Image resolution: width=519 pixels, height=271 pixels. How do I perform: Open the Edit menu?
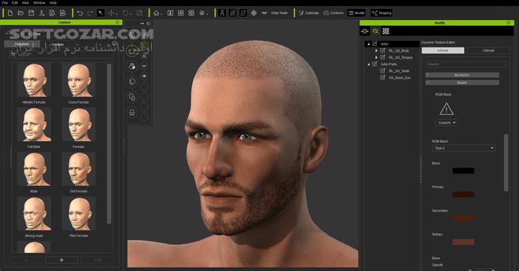15,3
